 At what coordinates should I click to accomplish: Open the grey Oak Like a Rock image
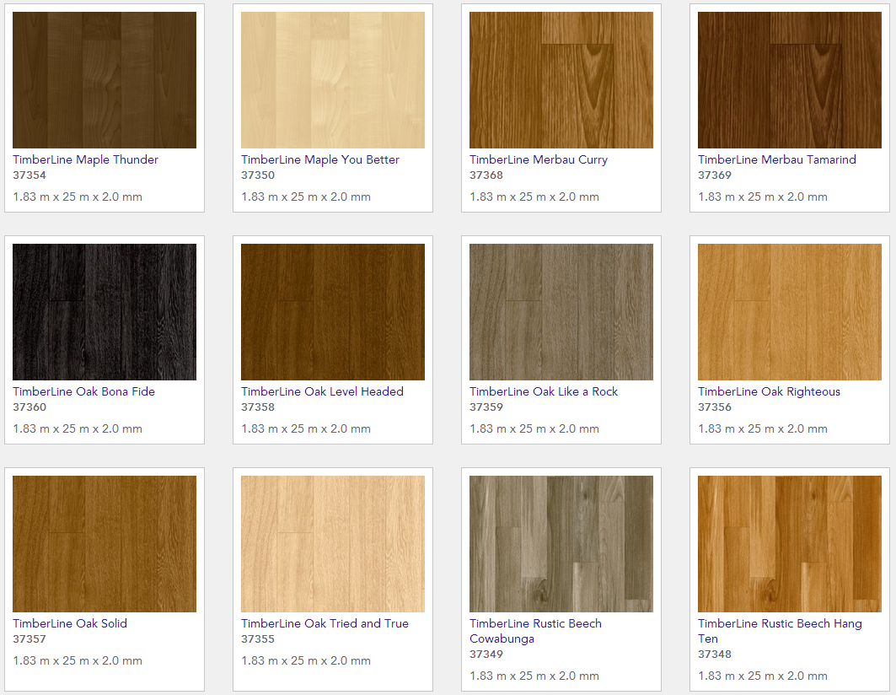[561, 312]
